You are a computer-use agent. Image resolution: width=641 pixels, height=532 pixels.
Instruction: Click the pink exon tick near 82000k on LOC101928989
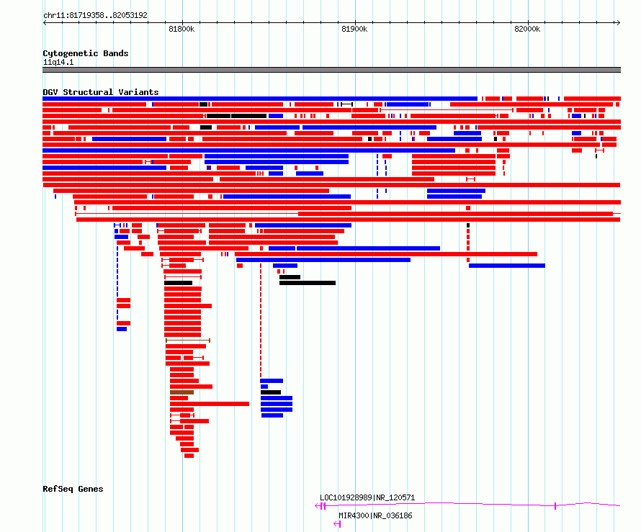pyautogui.click(x=555, y=506)
